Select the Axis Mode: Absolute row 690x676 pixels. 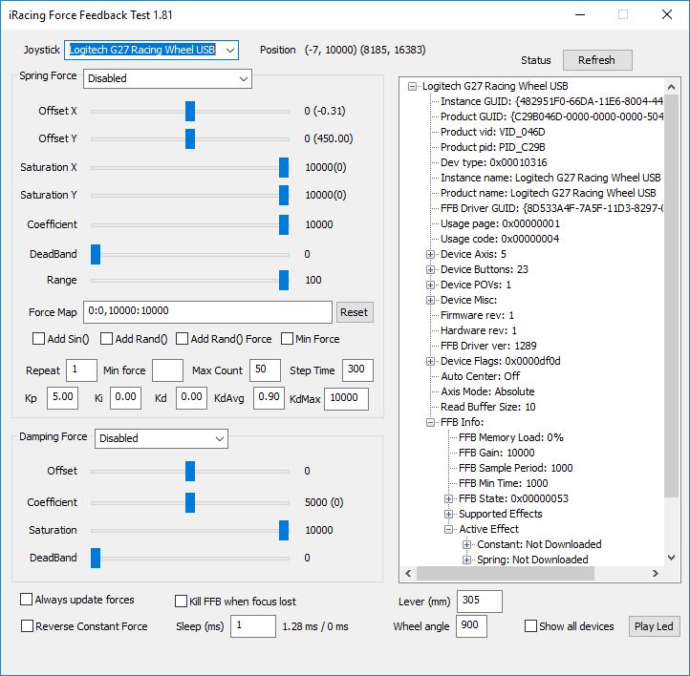click(x=487, y=392)
